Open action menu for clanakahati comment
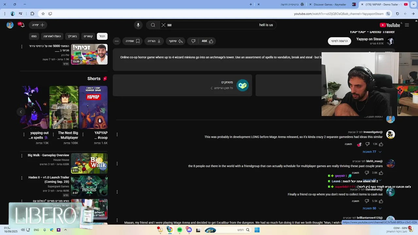418x235 pixels. [117, 192]
